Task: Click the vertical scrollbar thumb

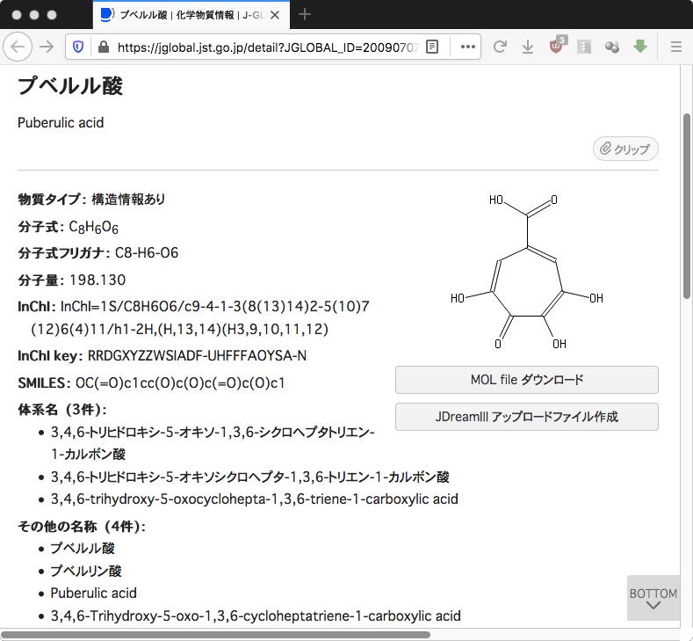Action: click(x=686, y=206)
